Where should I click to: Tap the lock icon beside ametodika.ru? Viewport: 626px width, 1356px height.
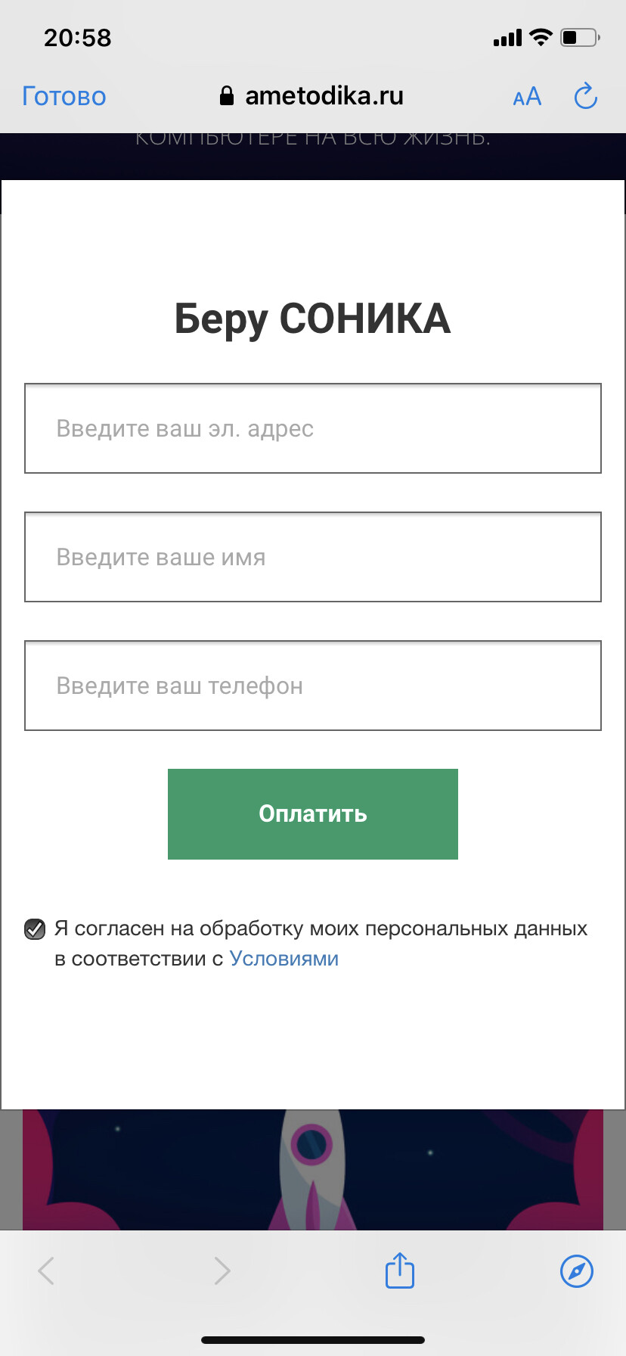point(226,95)
